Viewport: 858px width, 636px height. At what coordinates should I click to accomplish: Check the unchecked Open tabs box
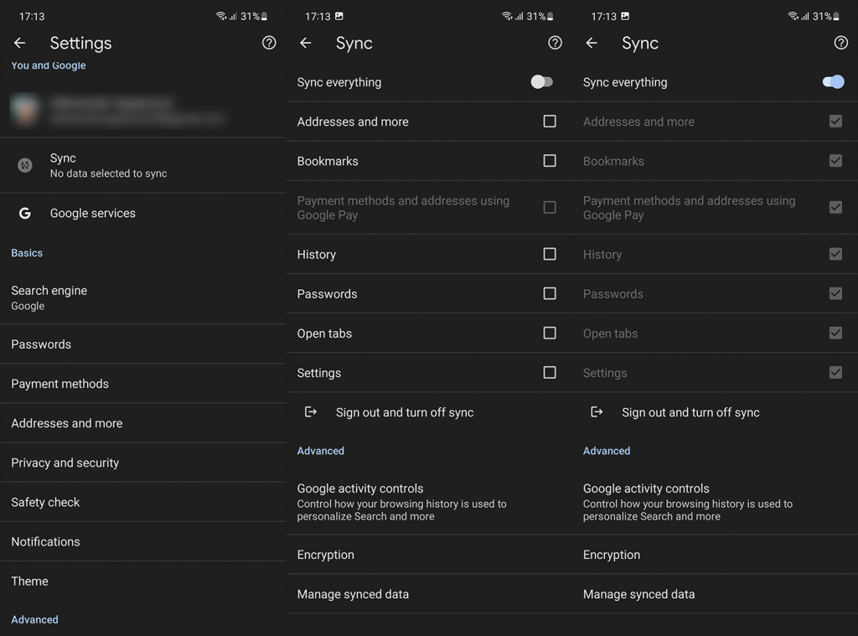click(x=550, y=333)
